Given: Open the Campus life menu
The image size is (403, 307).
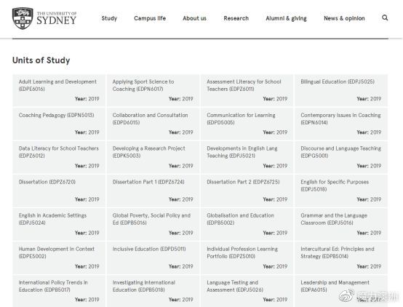Looking at the screenshot, I should pos(150,18).
